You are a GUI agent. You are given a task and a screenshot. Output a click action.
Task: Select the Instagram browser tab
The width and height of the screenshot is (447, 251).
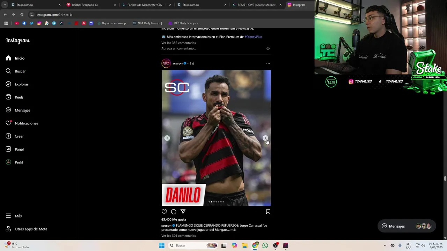tap(299, 5)
